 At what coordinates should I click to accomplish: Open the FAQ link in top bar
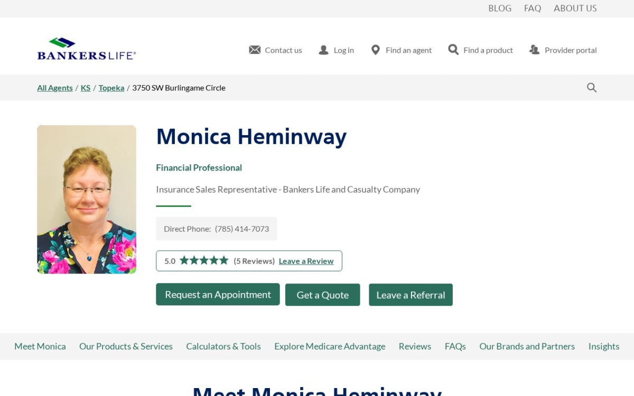coord(533,8)
